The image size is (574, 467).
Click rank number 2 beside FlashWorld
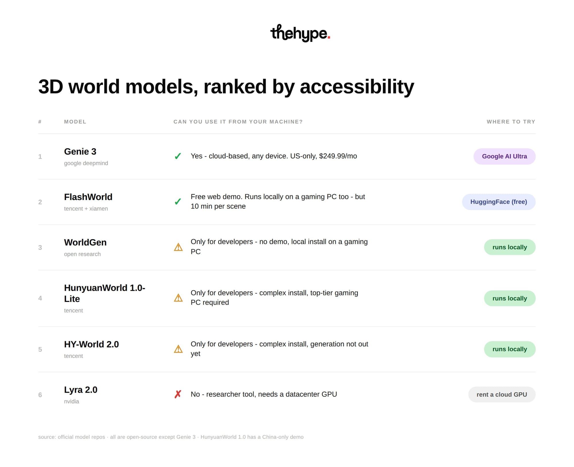tap(40, 202)
